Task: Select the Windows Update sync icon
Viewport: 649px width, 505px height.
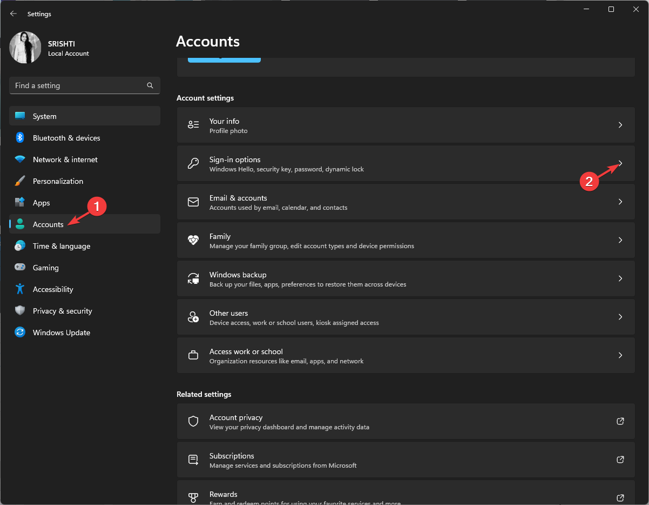Action: click(20, 333)
